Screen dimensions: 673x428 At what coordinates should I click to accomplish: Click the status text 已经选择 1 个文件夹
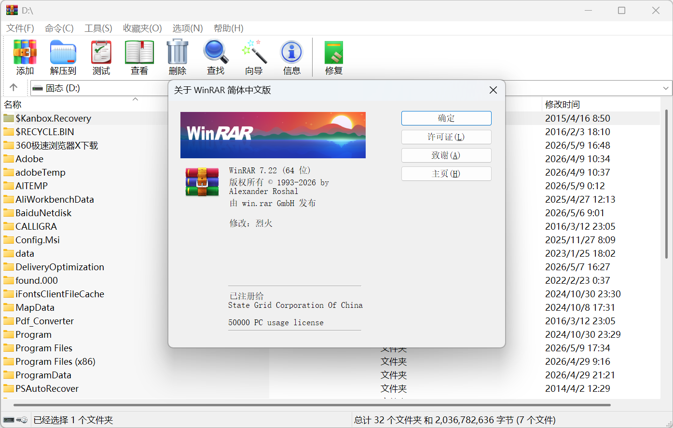pos(73,420)
